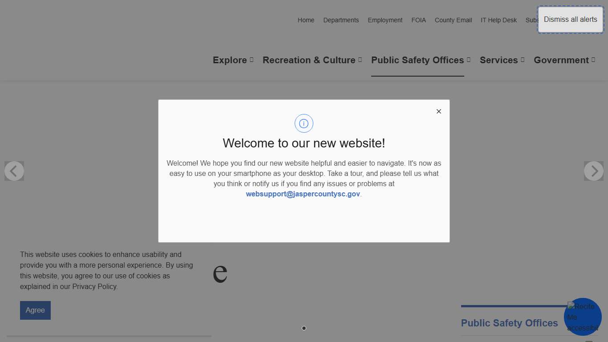The width and height of the screenshot is (608, 342).
Task: Expand the Explore menu
Action: (233, 60)
